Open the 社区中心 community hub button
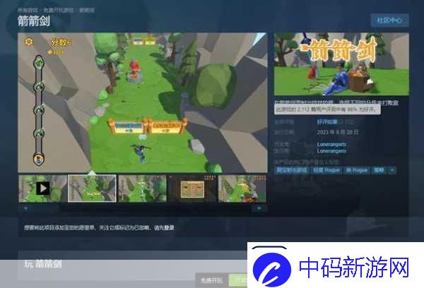This screenshot has height=288, width=424. point(389,20)
